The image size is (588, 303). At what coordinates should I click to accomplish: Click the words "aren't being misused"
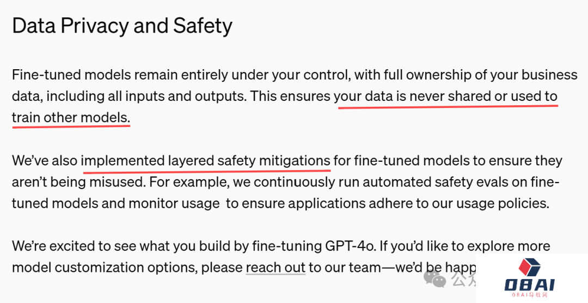point(82,182)
